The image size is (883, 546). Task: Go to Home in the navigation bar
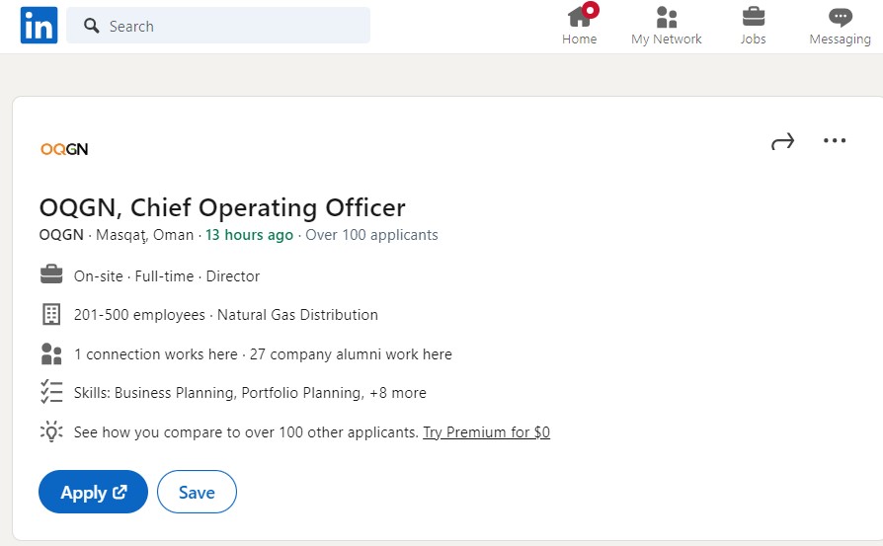tap(580, 25)
